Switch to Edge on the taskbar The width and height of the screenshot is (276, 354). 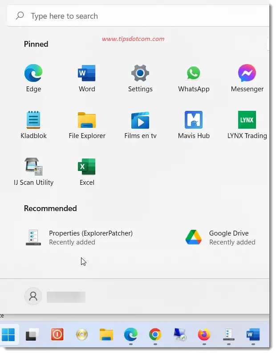click(131, 334)
